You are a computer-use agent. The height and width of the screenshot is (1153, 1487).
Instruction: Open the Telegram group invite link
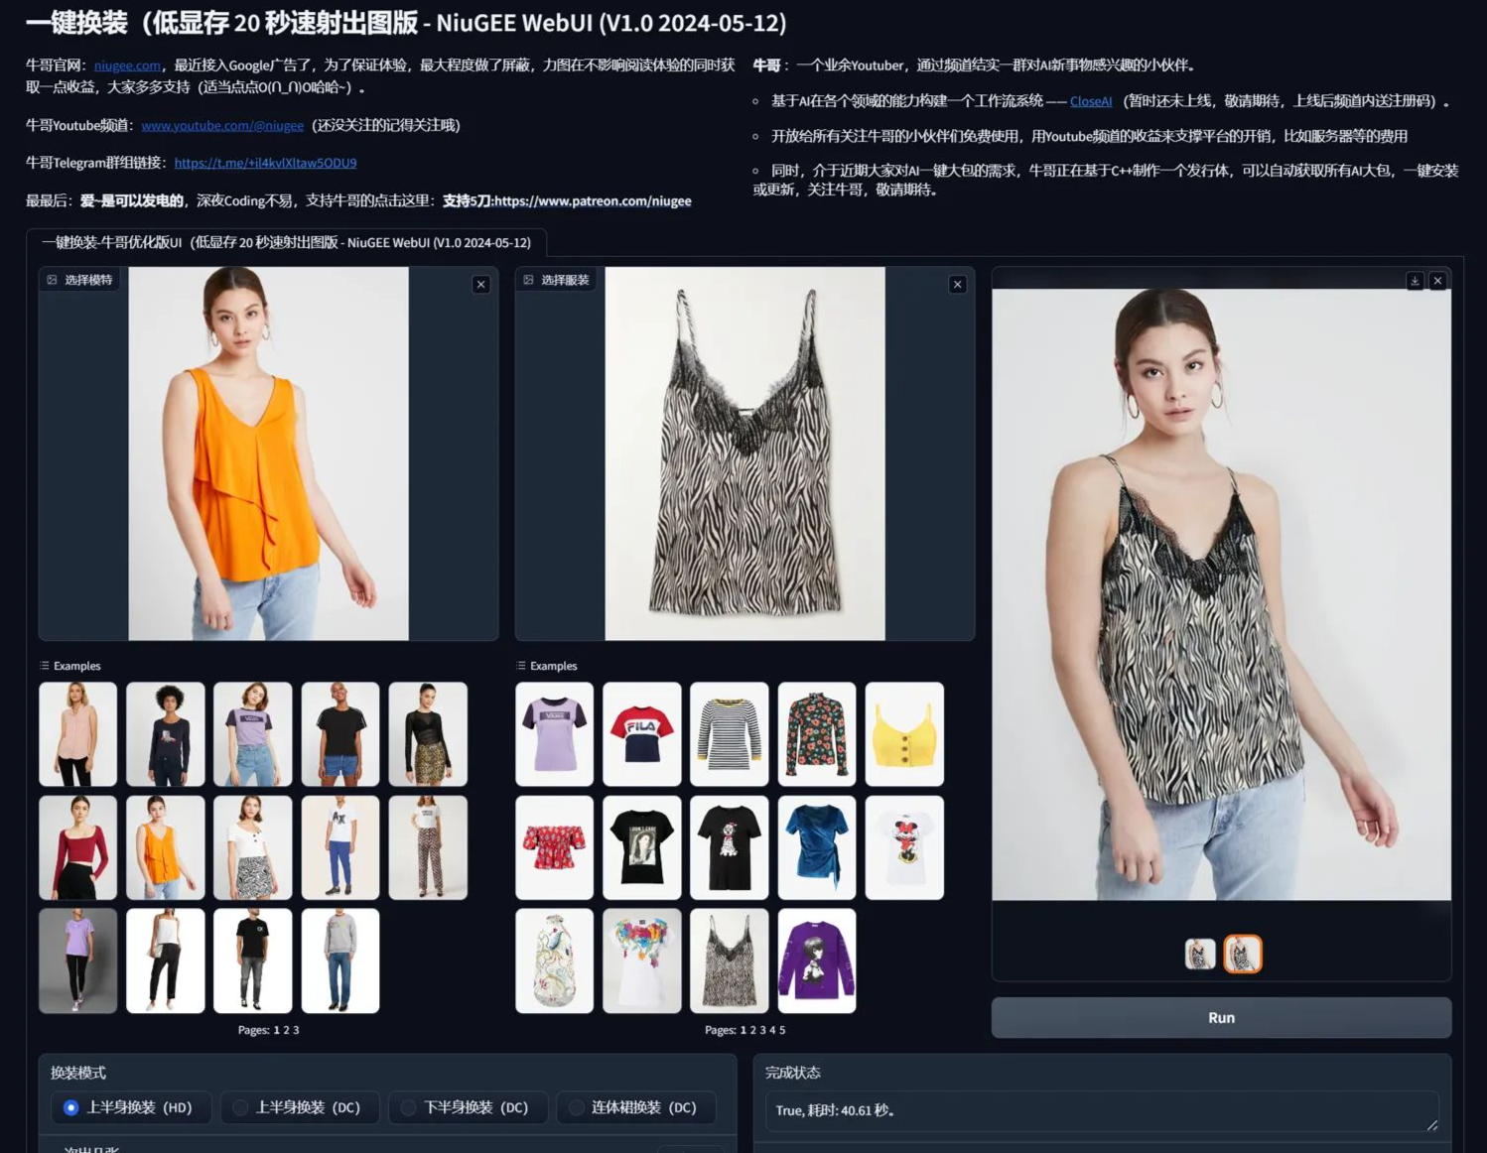point(264,163)
